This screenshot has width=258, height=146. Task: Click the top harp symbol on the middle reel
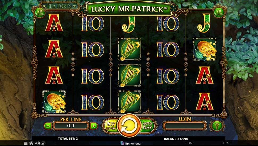pos(129,49)
